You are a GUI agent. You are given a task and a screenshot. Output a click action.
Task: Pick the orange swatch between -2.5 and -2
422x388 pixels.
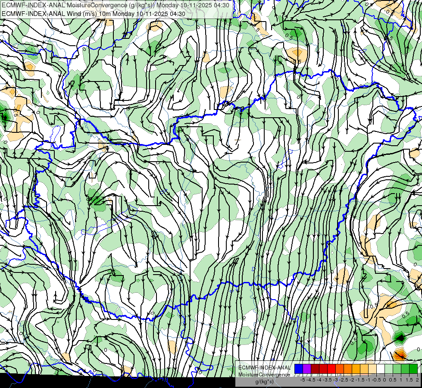click(x=348, y=369)
